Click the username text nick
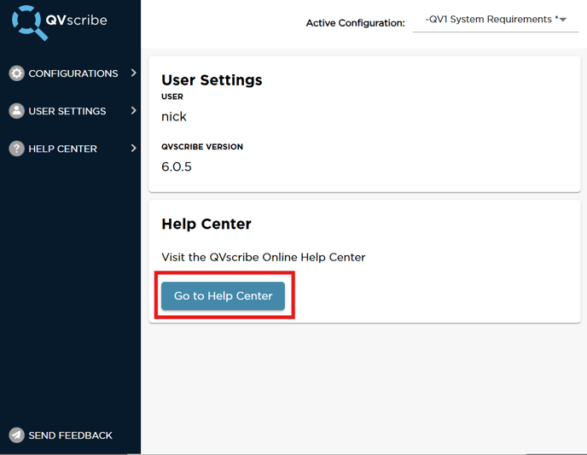The height and width of the screenshot is (455, 587). pyautogui.click(x=174, y=116)
